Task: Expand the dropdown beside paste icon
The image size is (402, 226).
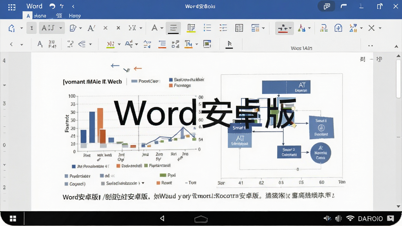Action: pos(22,28)
